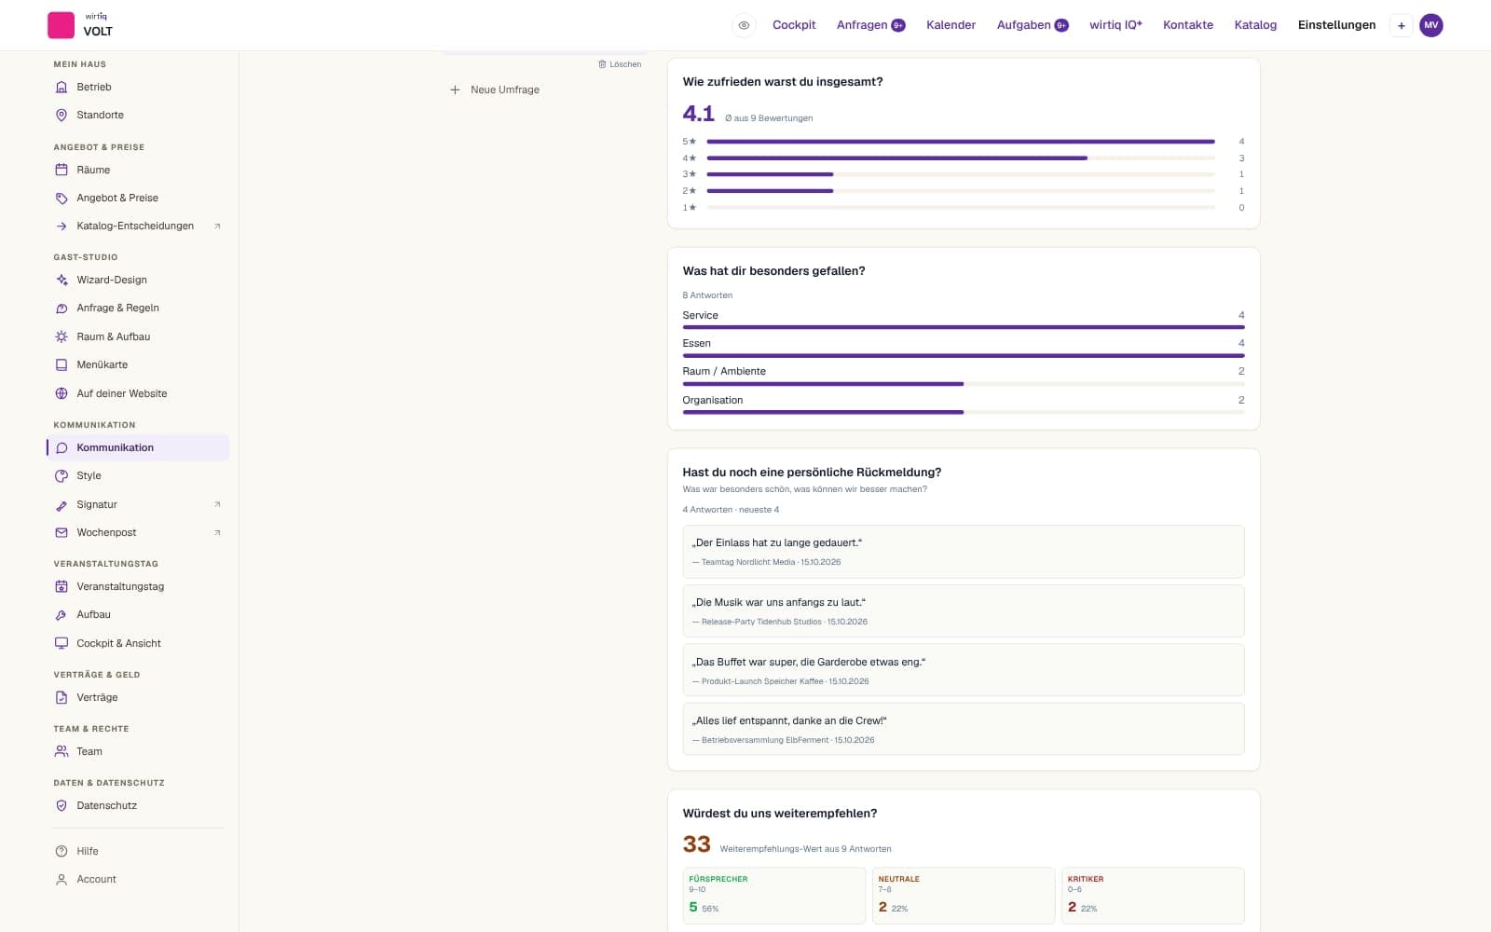Select the 'Der Einlass hat zu lange gedauert' feedback card
The width and height of the screenshot is (1491, 932).
[x=964, y=552]
